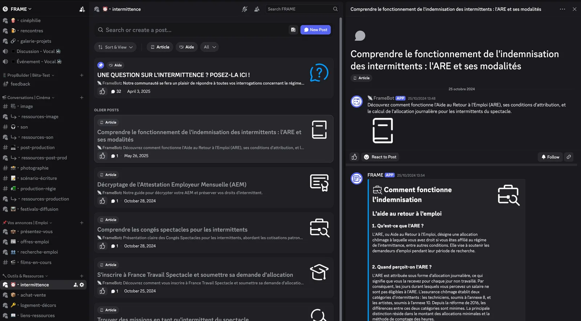581x321 pixels.
Task: Open the logement-décors channel
Action: point(44,305)
